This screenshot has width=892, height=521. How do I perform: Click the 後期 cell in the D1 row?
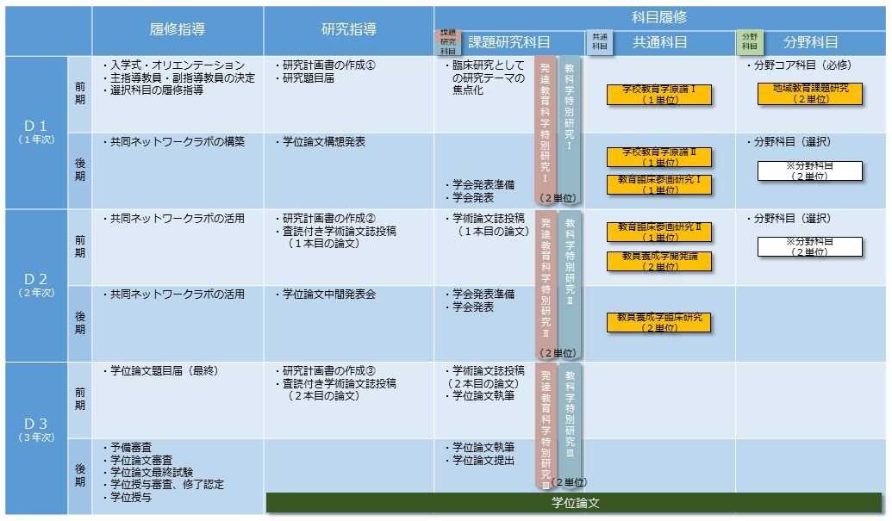point(79,171)
